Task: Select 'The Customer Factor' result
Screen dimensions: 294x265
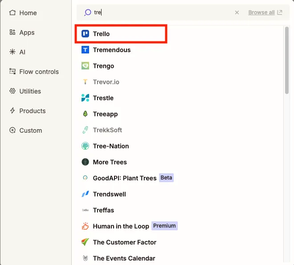Action: [x=125, y=242]
